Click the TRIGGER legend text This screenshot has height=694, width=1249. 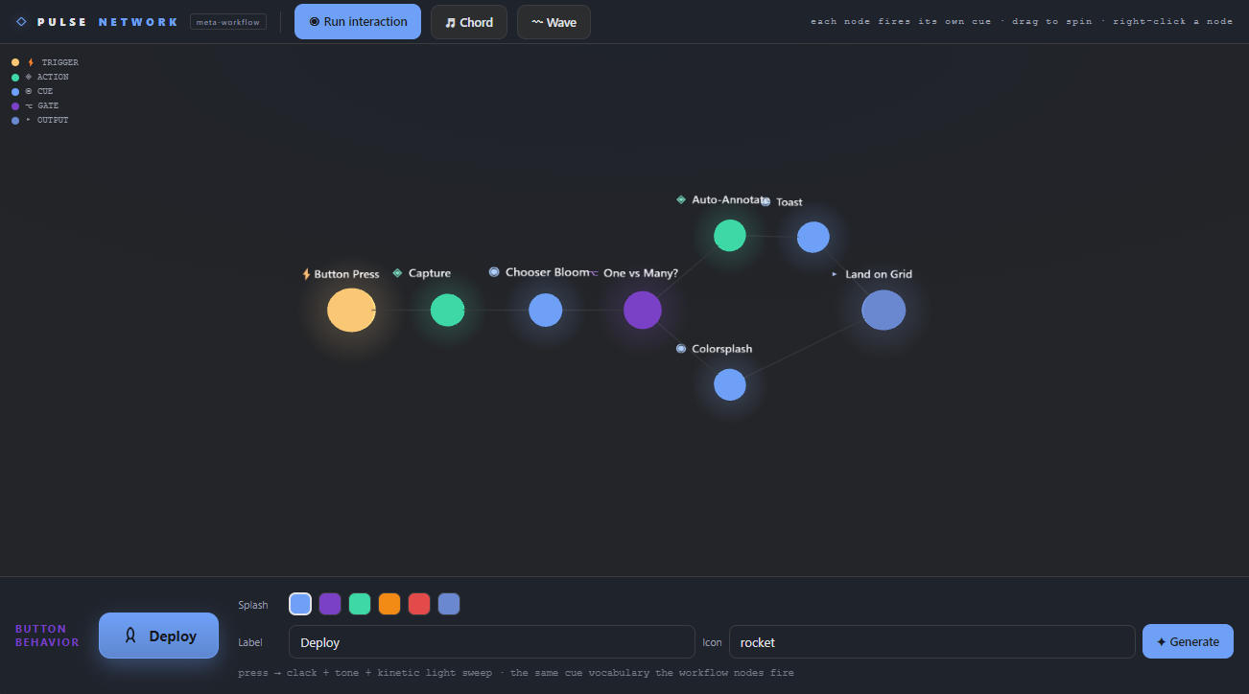(60, 62)
